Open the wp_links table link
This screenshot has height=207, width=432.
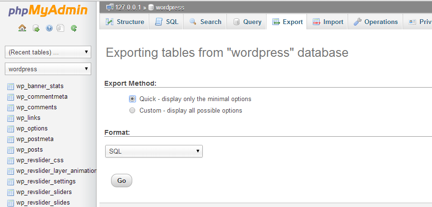(28, 117)
